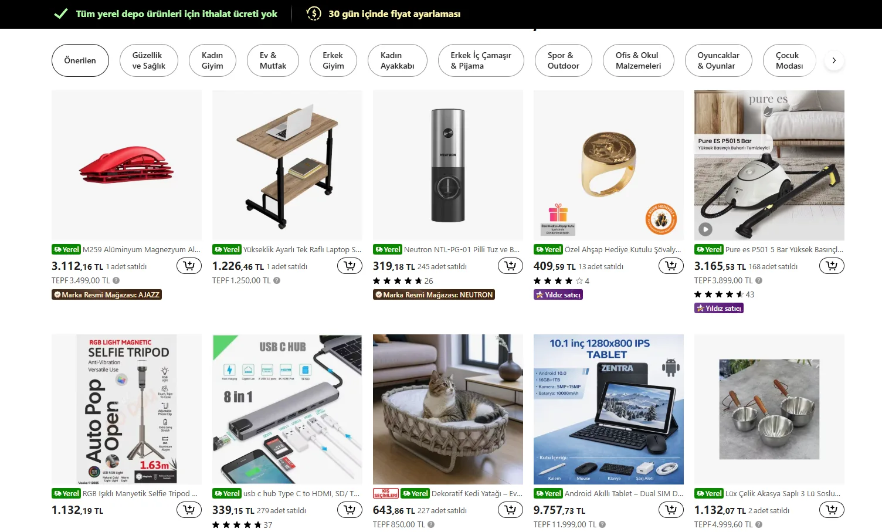Screen dimensions: 882x532
Task: Show more categories with right arrow
Action: click(834, 60)
